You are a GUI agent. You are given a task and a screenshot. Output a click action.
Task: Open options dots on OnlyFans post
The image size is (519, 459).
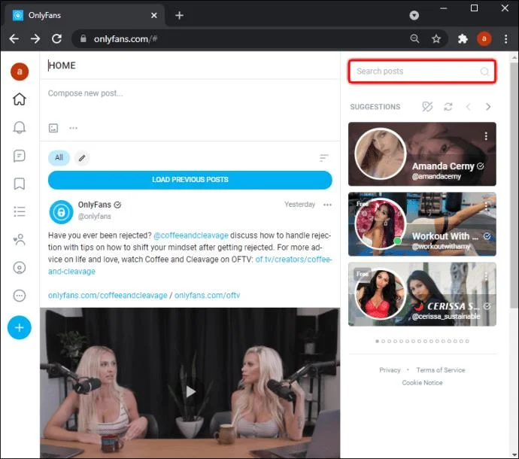click(327, 205)
